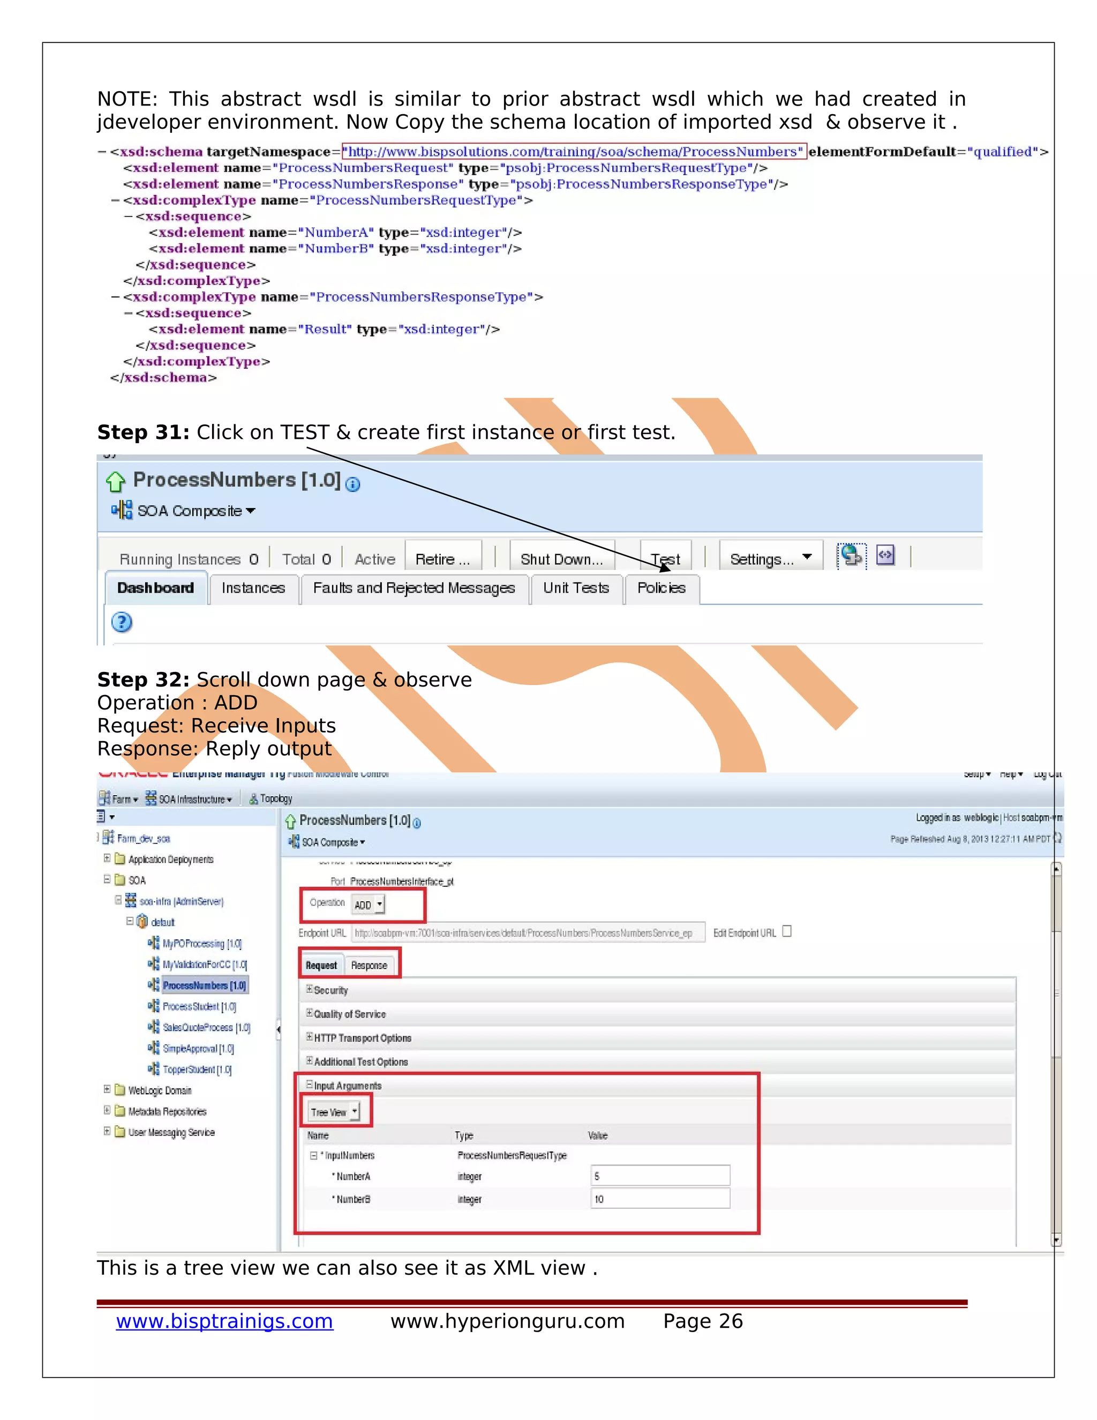Screen dimensions: 1097x1420
Task: Switch to the Instances tab
Action: click(x=253, y=588)
